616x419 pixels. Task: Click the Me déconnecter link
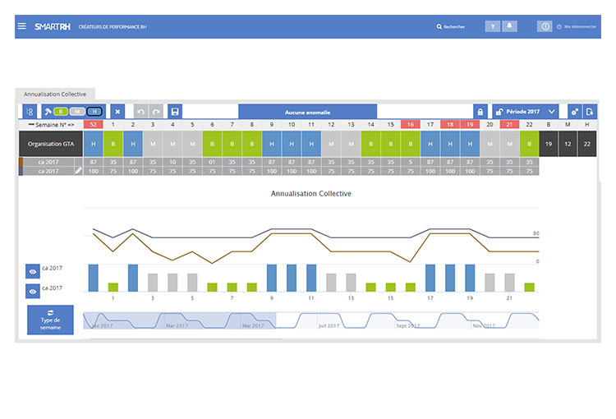pos(577,26)
